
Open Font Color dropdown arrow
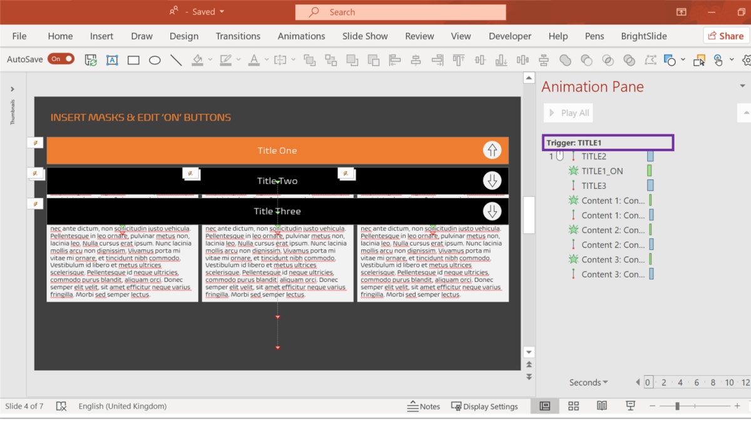coord(267,60)
